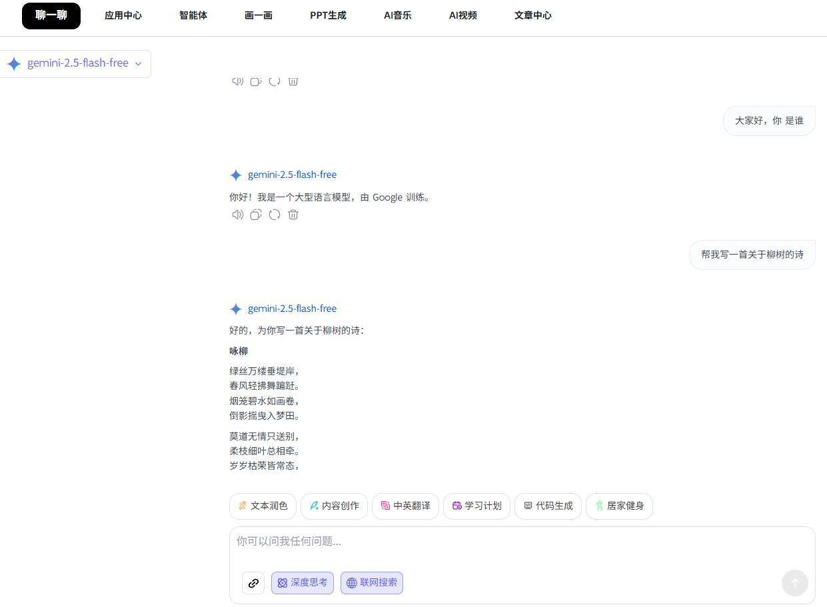Screen dimensions: 827x607
Task: Click the poem title 咏柳
Action: 239,351
